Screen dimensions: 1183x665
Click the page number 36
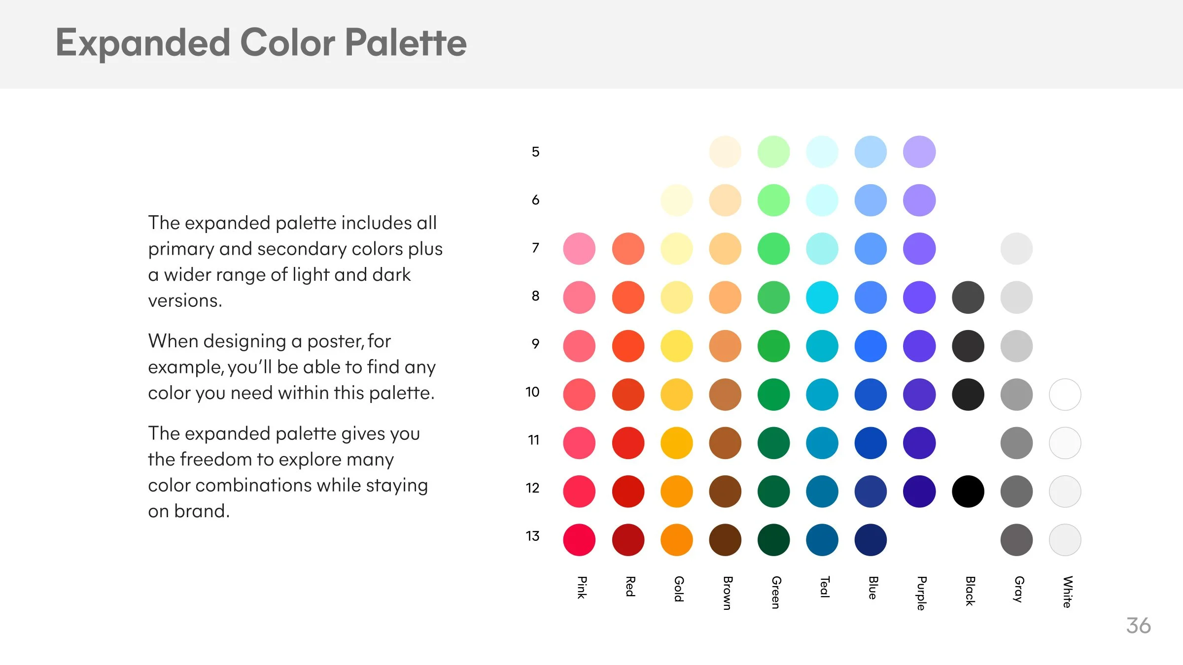point(1139,626)
